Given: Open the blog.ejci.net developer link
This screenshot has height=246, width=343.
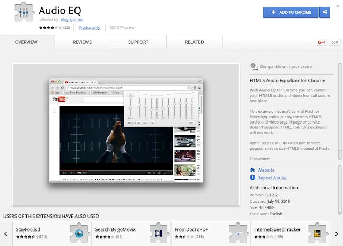Looking at the screenshot, I should [x=71, y=19].
